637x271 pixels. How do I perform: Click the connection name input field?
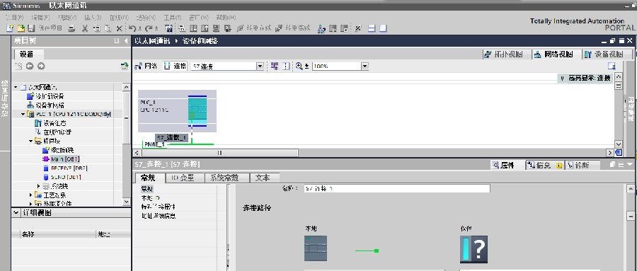pyautogui.click(x=396, y=188)
